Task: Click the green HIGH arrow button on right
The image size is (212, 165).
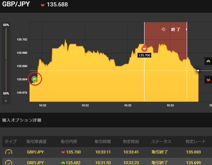Action: point(208,61)
